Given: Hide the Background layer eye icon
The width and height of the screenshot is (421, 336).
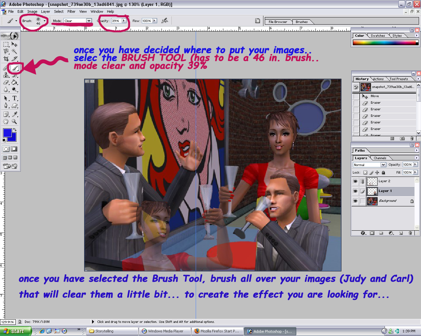Looking at the screenshot, I should tap(355, 201).
